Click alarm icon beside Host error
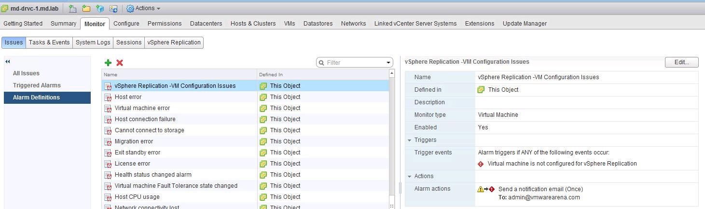The height and width of the screenshot is (209, 705). (x=108, y=97)
